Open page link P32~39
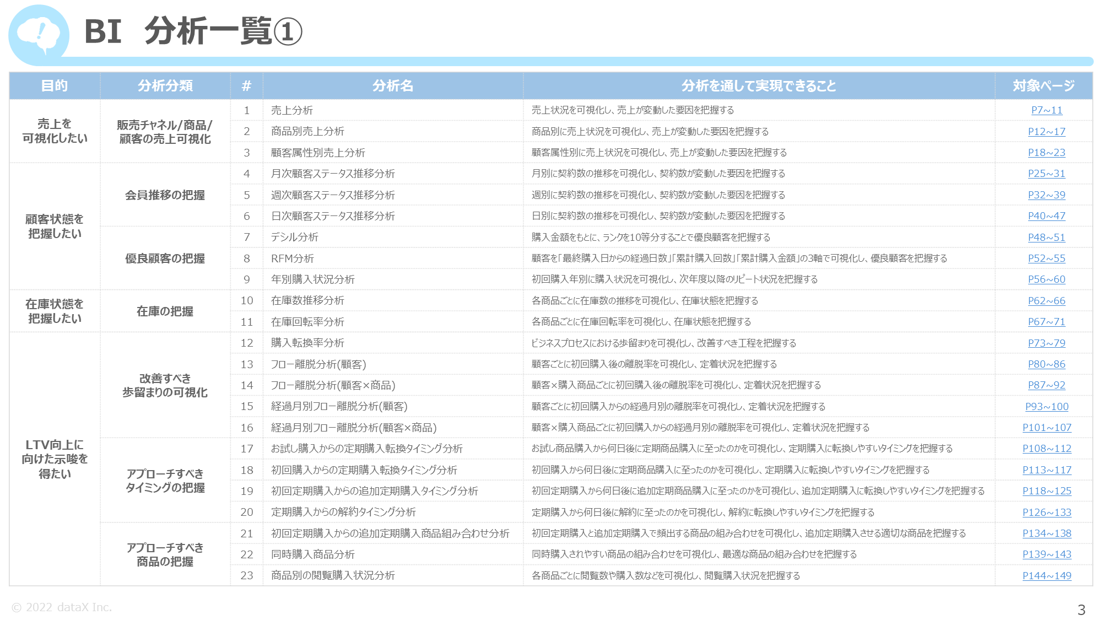This screenshot has width=1102, height=620. tap(1046, 195)
